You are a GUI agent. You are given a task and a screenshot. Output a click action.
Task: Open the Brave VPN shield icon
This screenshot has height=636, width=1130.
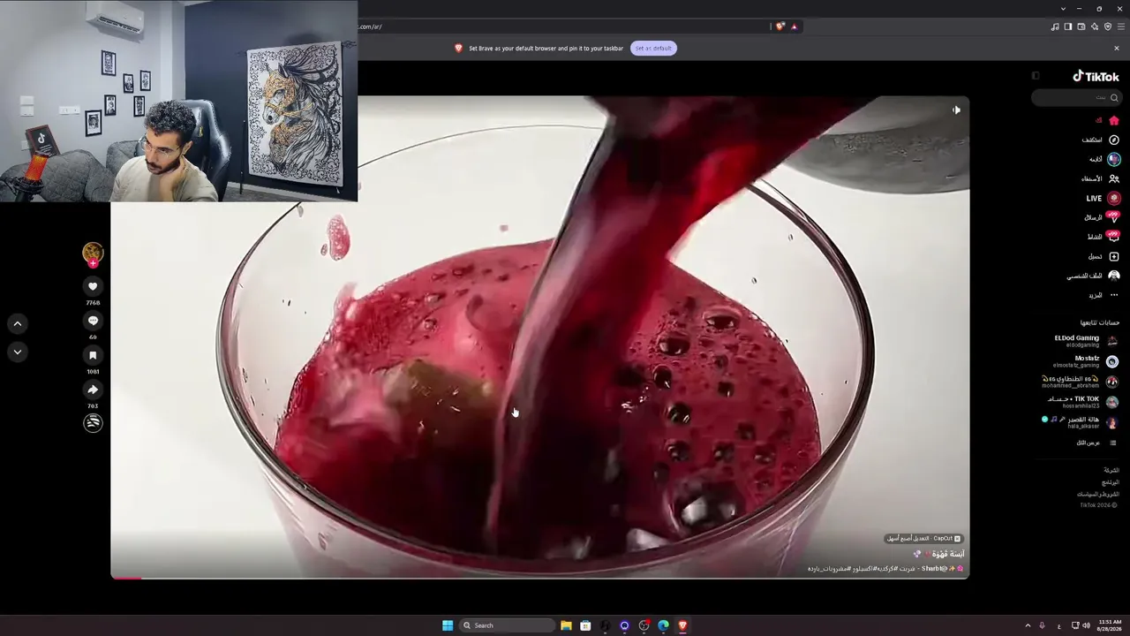tap(1108, 26)
